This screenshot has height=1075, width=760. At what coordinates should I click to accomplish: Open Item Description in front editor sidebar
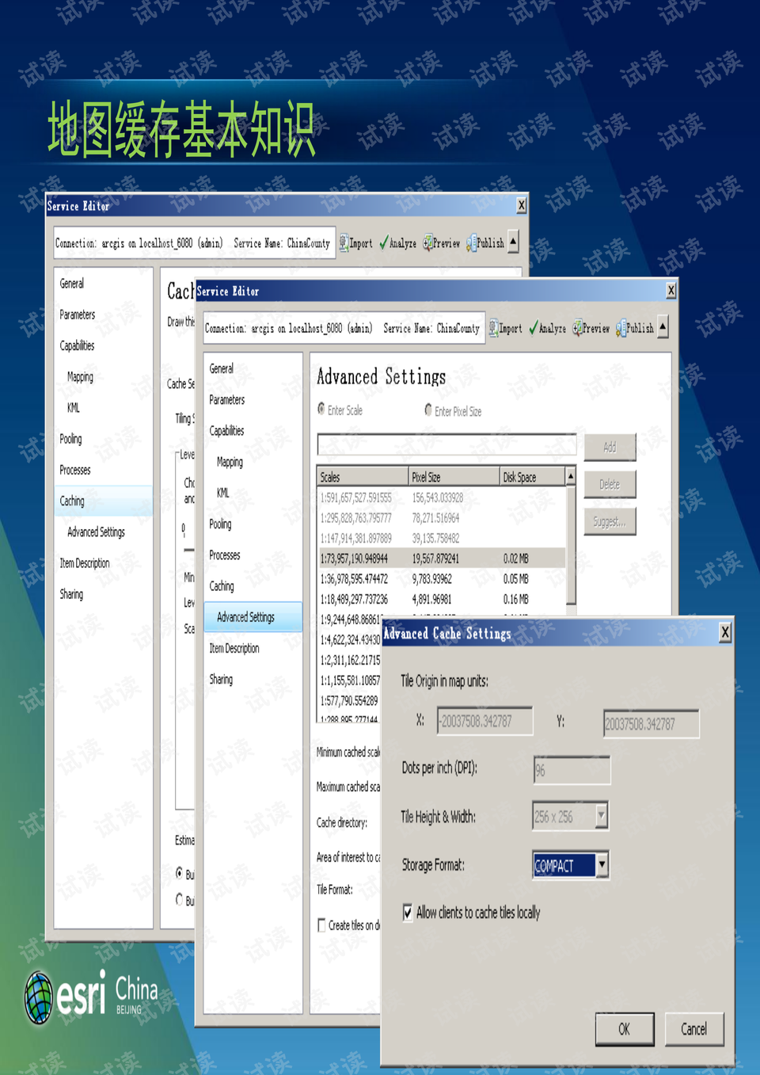tap(234, 648)
